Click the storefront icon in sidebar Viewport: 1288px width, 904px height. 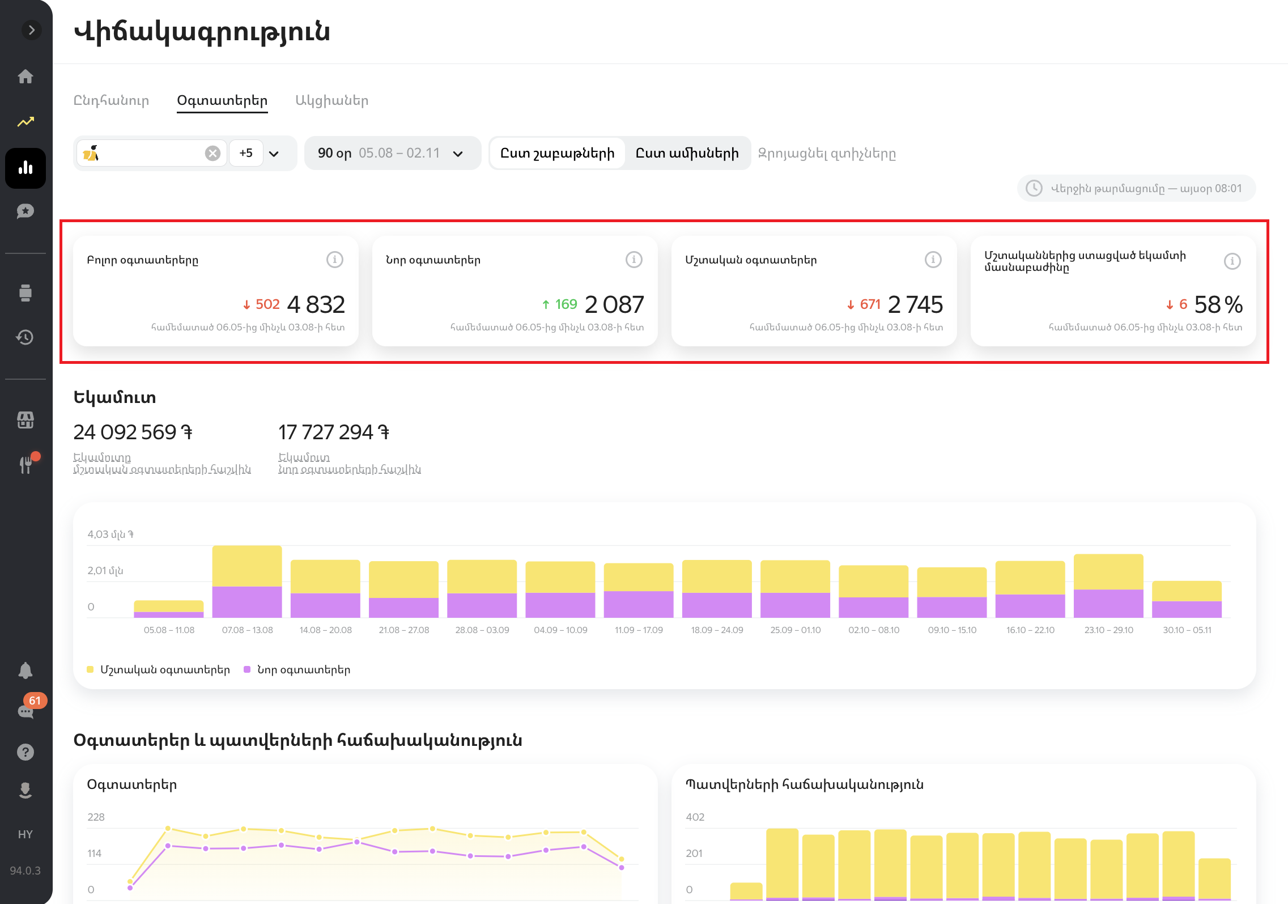coord(25,420)
